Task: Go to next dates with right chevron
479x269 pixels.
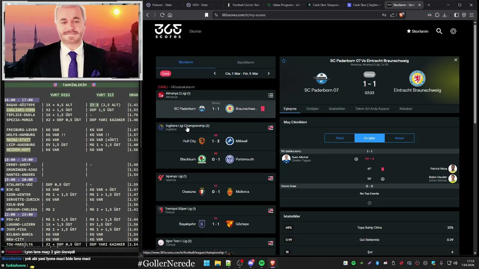Action: pyautogui.click(x=268, y=74)
